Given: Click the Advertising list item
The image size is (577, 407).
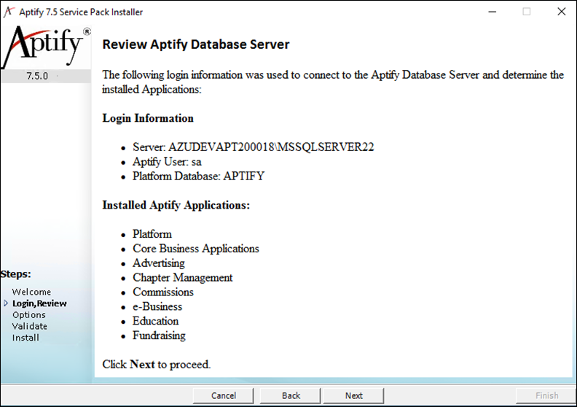Looking at the screenshot, I should (x=159, y=263).
